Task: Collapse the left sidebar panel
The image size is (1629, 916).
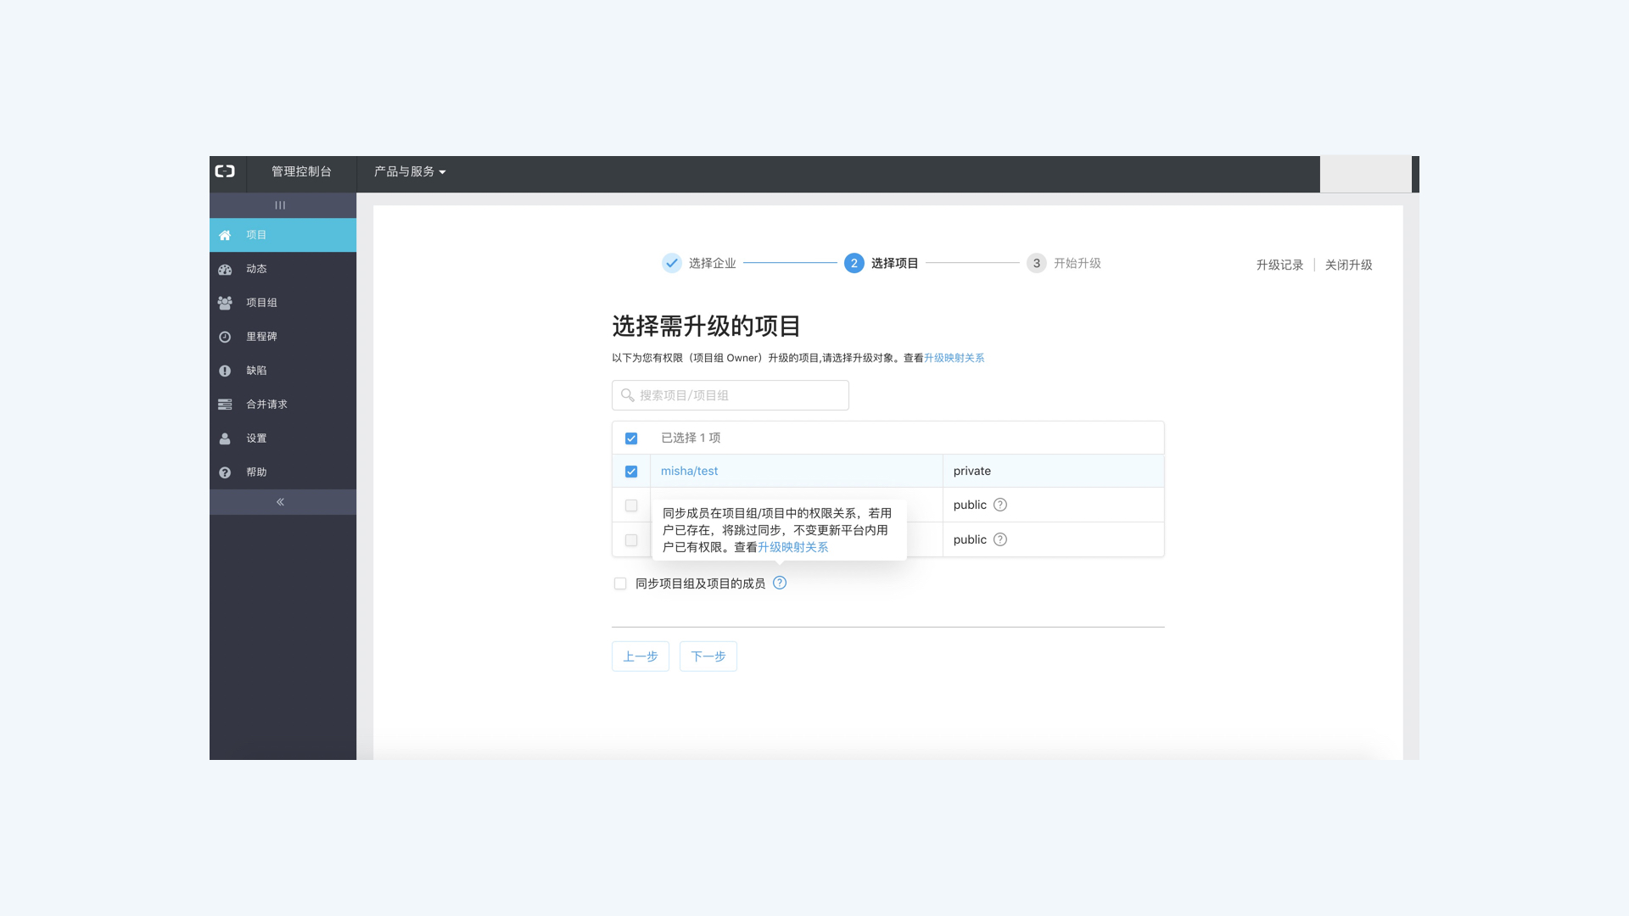Action: point(281,501)
